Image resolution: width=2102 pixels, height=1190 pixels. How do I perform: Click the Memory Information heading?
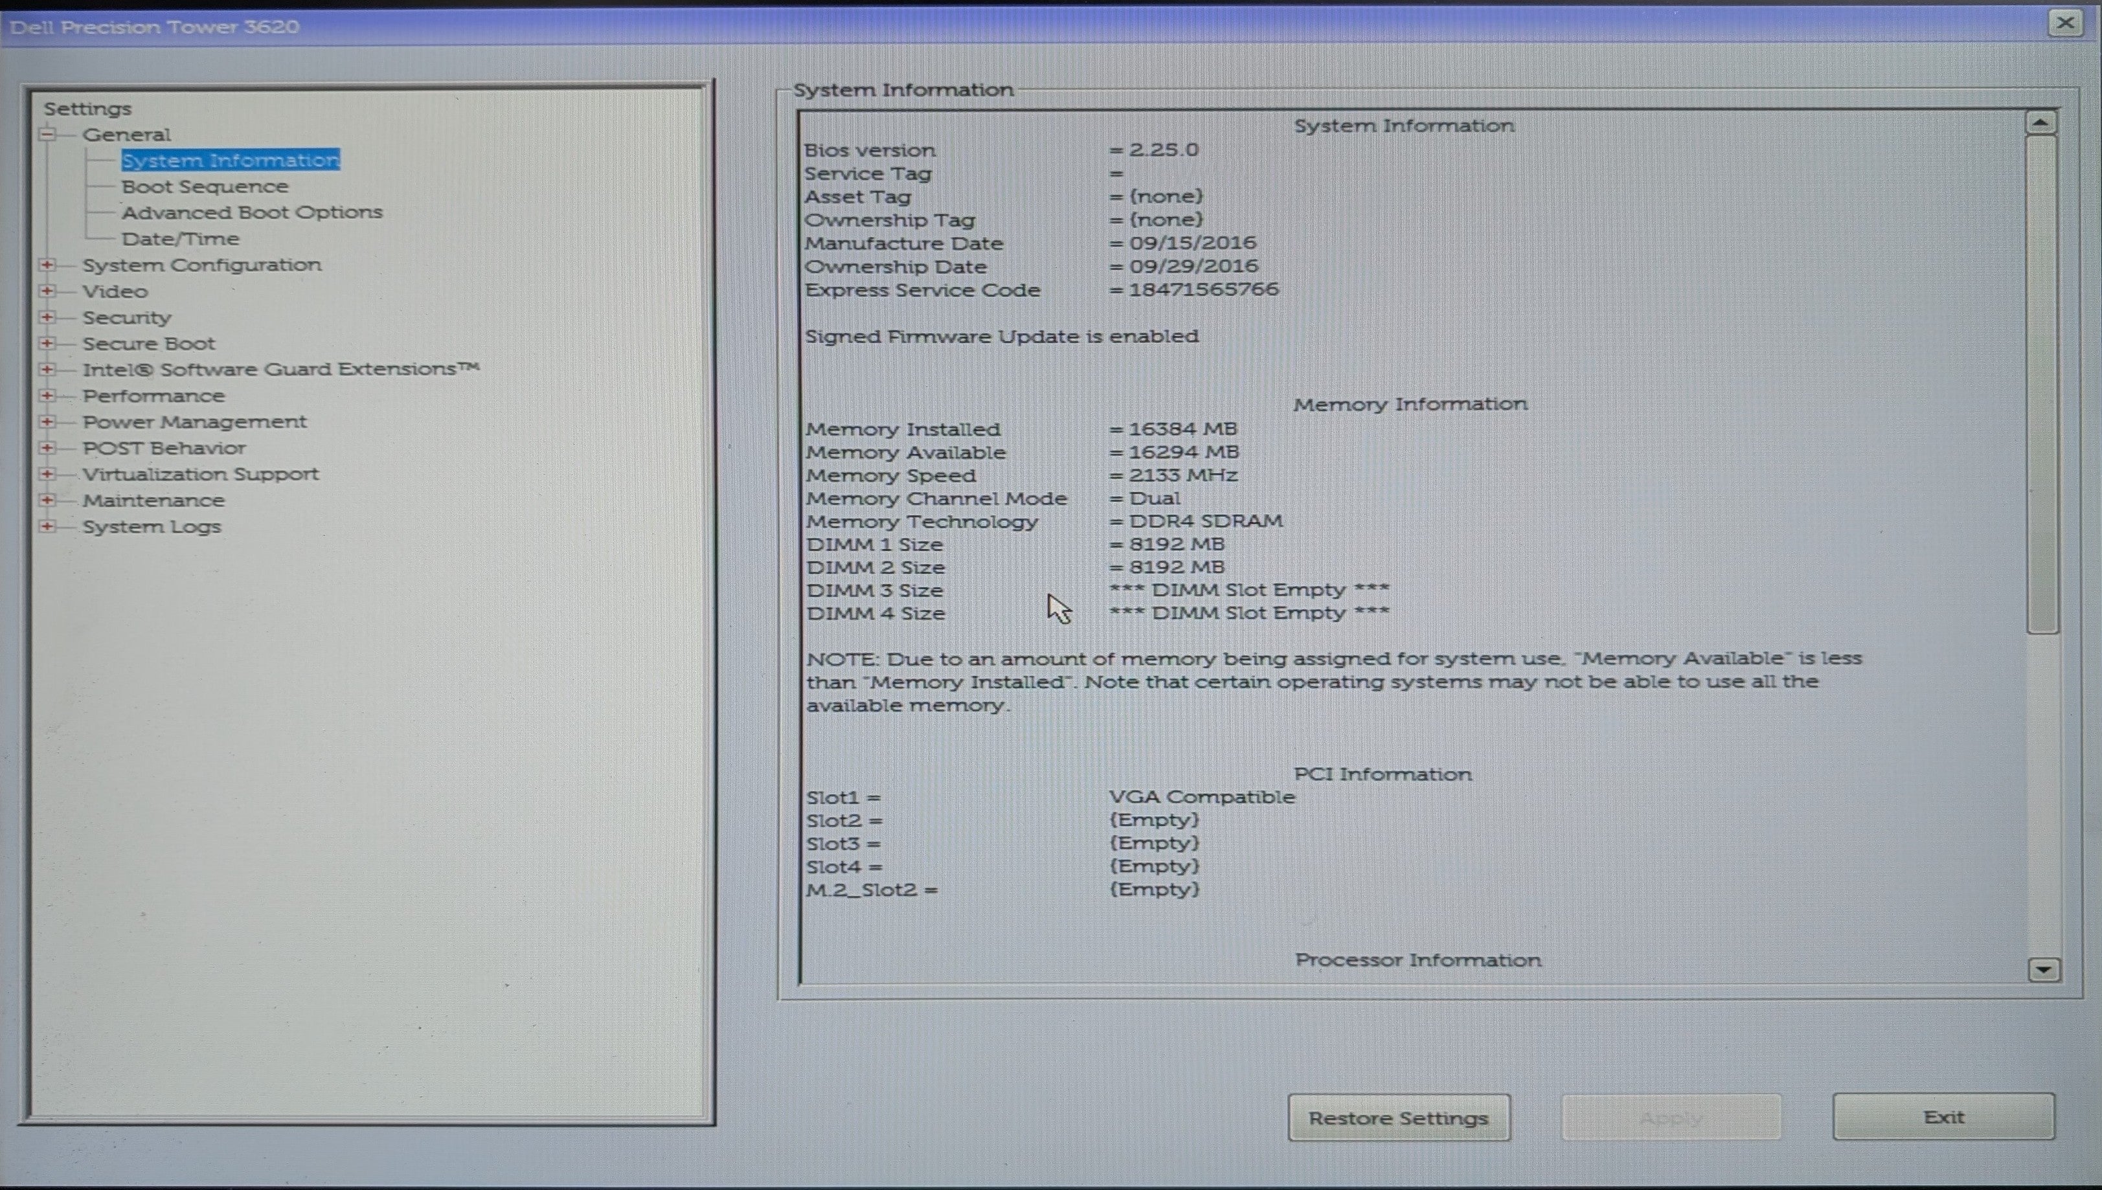click(1410, 404)
